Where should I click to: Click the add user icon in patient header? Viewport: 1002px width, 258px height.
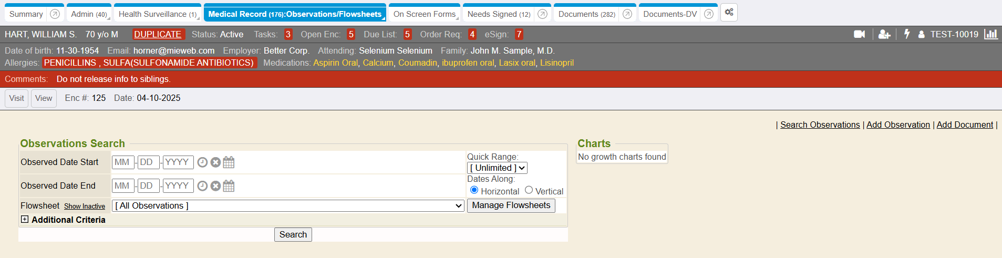884,34
